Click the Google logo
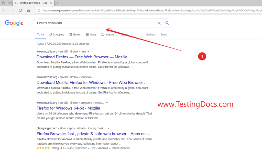262x156 pixels. 14,23
